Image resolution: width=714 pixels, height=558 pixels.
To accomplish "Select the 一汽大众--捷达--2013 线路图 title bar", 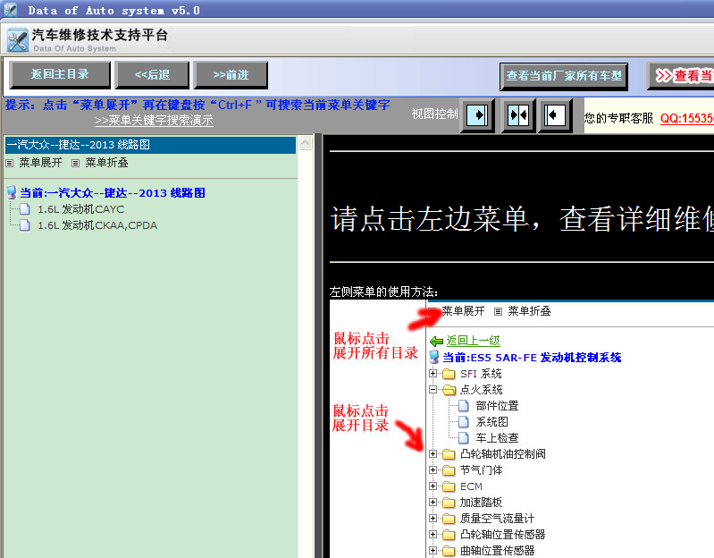I will pos(150,145).
